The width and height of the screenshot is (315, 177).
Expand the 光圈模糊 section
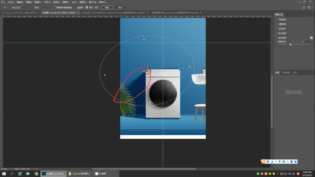click(x=276, y=24)
